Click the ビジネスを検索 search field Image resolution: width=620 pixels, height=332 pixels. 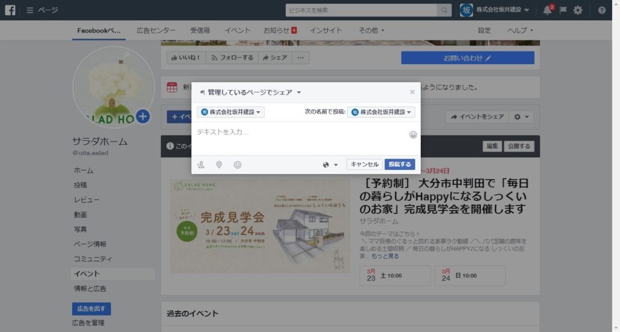coord(361,10)
